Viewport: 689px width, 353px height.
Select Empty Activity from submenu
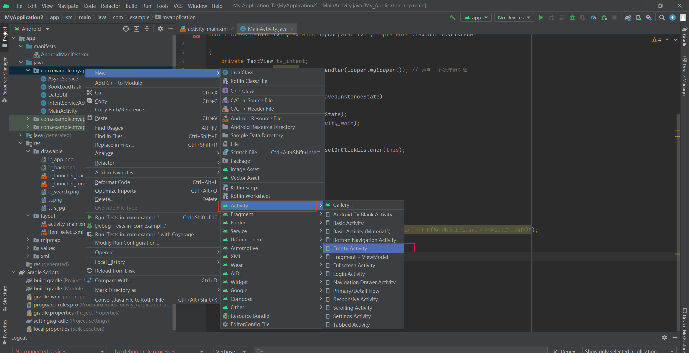350,248
